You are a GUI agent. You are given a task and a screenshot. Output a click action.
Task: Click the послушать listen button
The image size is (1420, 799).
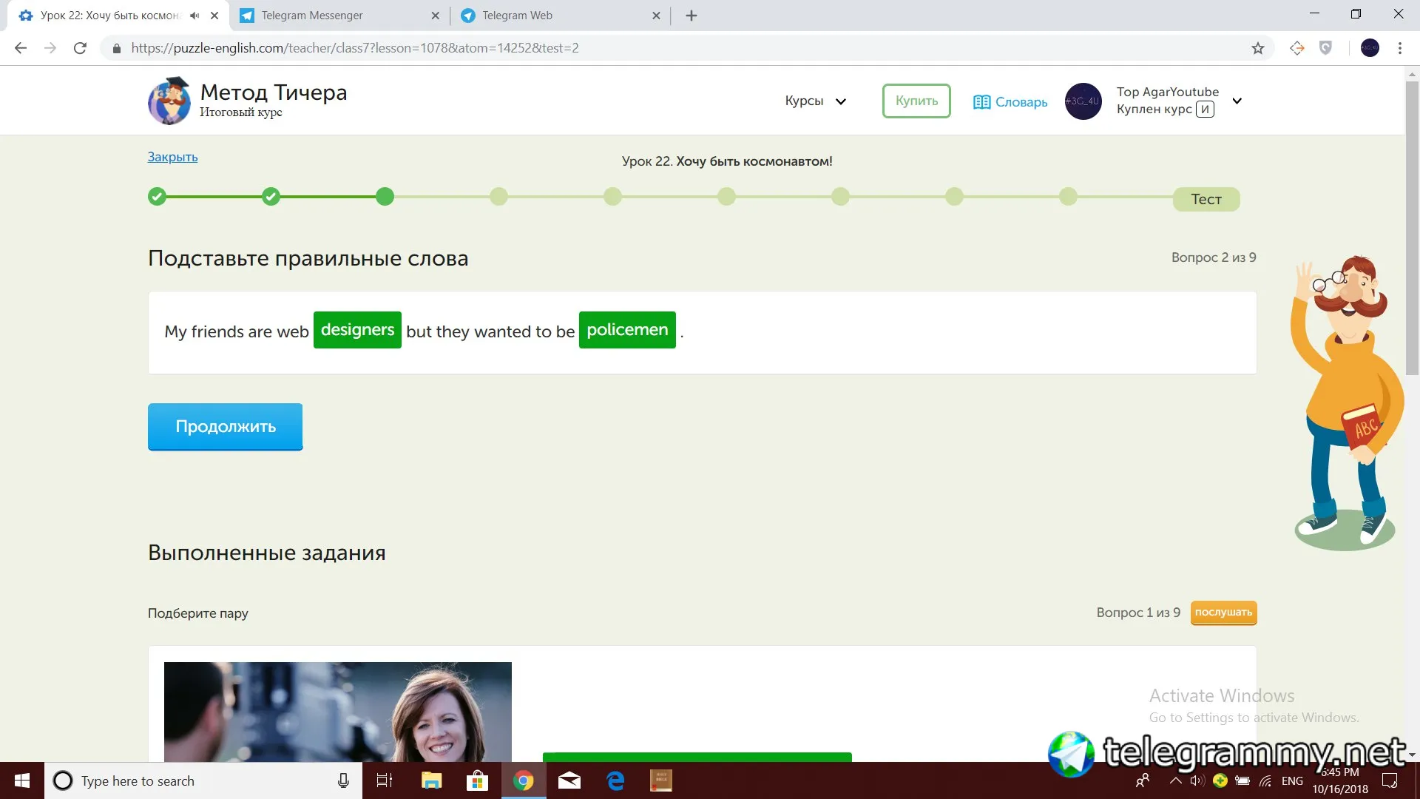(x=1223, y=613)
